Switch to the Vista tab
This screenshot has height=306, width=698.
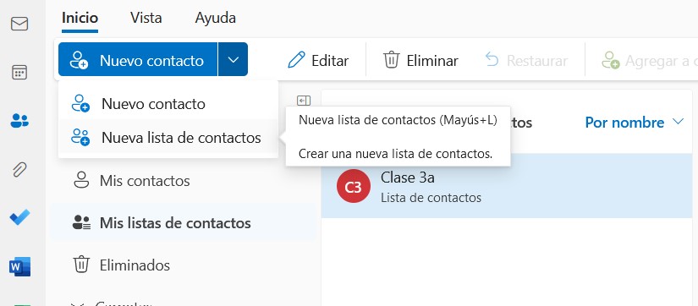(146, 19)
